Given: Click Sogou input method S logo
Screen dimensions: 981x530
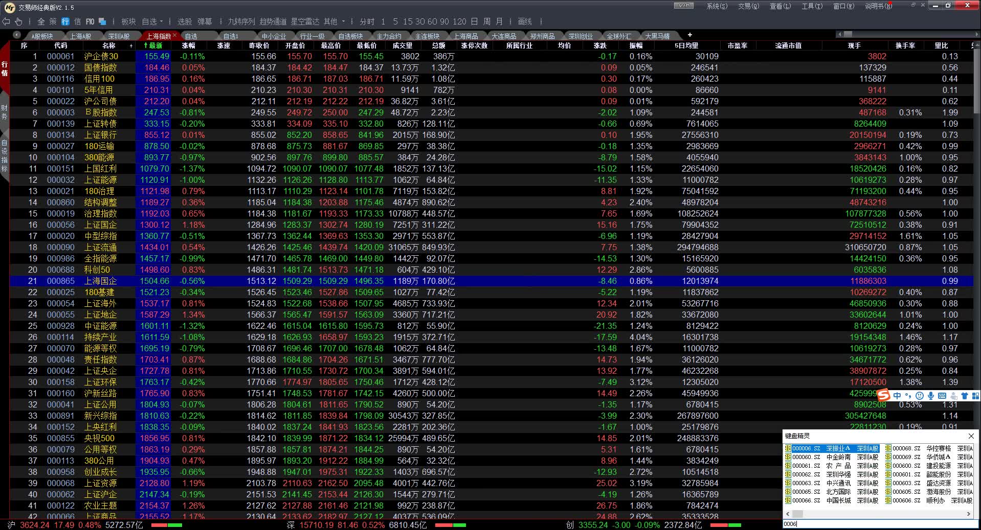Looking at the screenshot, I should pos(884,396).
